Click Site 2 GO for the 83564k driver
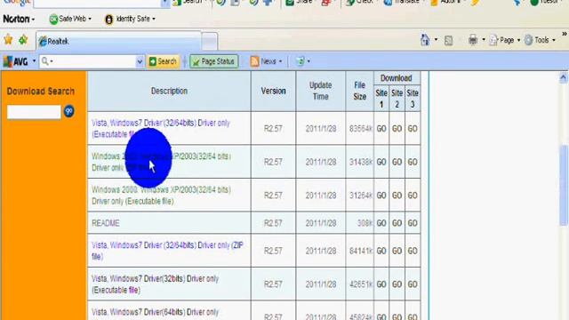Viewport: 569px width, 320px height. pyautogui.click(x=397, y=128)
